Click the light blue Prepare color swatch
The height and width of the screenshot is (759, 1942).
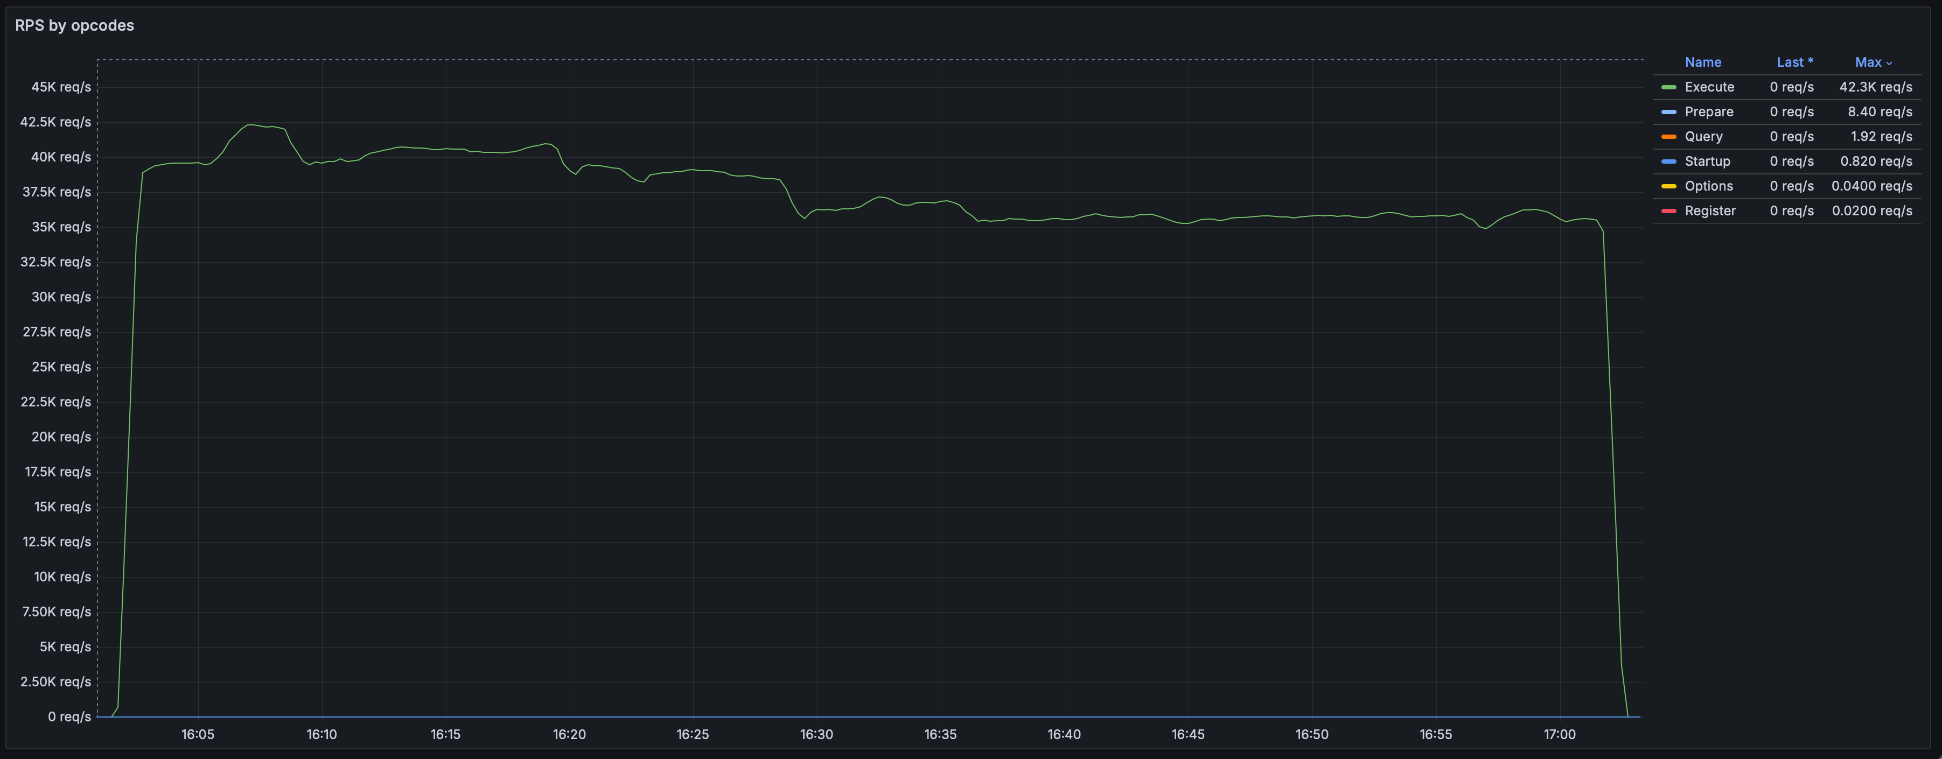click(x=1668, y=113)
